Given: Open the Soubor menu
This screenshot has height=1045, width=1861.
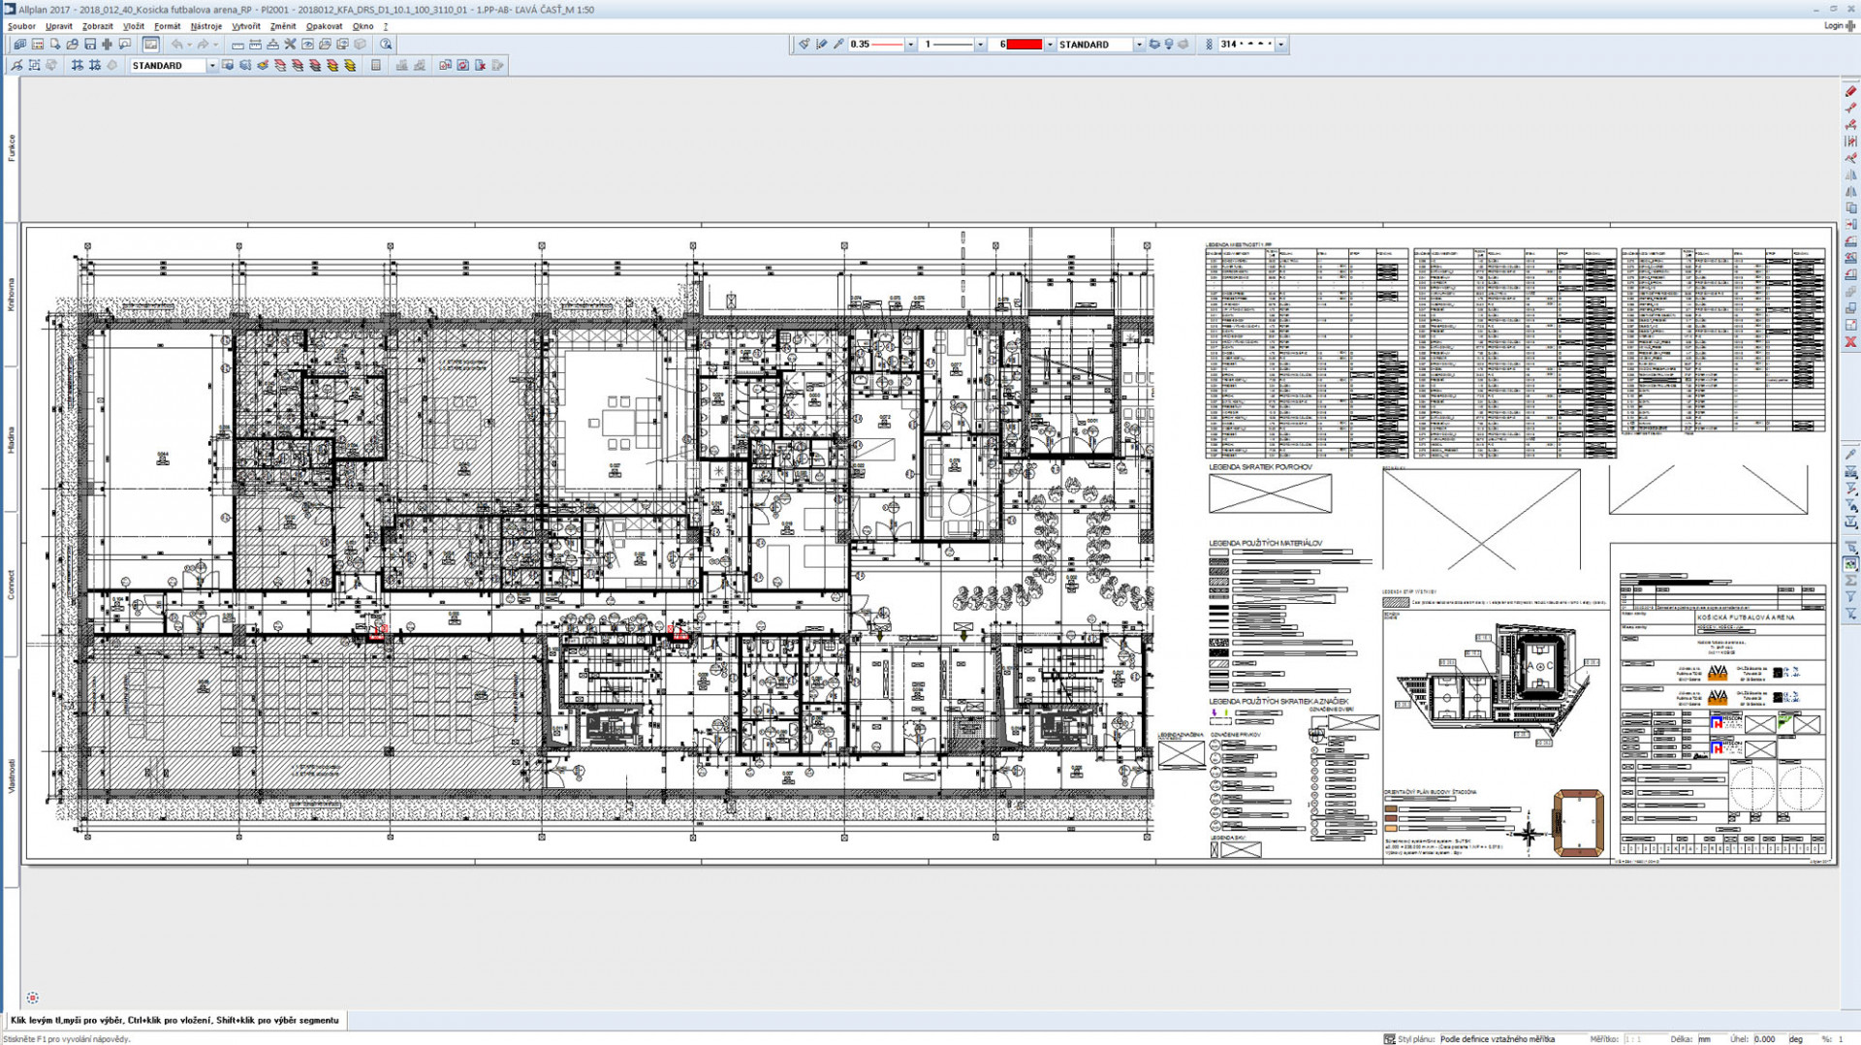Looking at the screenshot, I should (21, 26).
